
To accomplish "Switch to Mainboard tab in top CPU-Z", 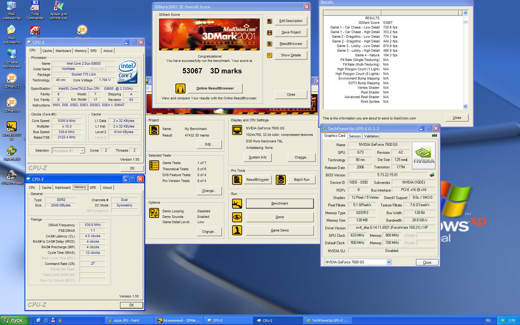I will click(63, 51).
